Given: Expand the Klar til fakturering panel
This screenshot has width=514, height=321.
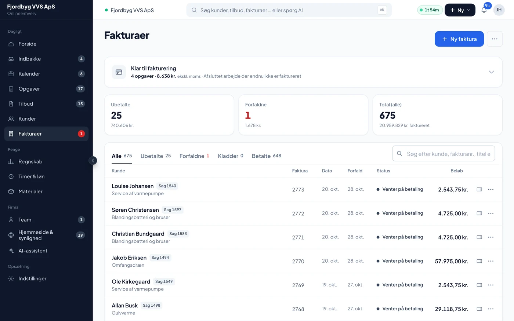Looking at the screenshot, I should pos(491,72).
